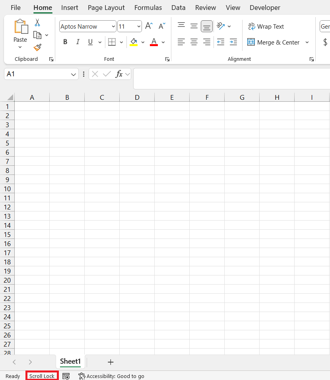Click the Copy icon
330x380 pixels.
coord(37,35)
